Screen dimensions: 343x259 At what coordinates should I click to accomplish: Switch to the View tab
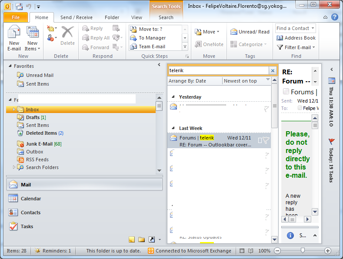[137, 17]
